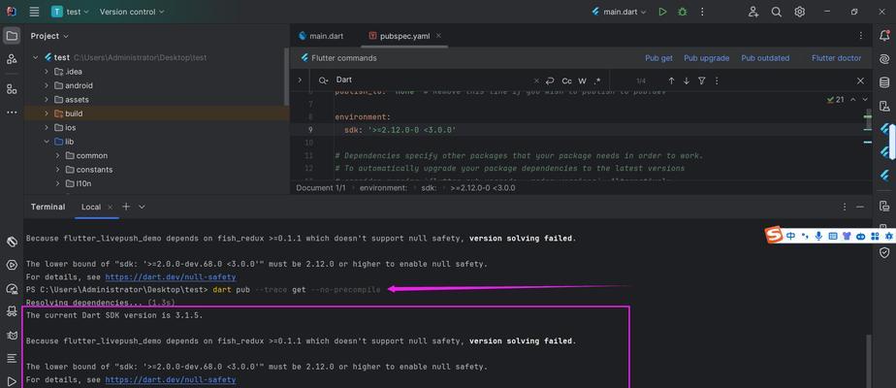Toggle match case Cc option
This screenshot has width=896, height=388.
click(566, 81)
